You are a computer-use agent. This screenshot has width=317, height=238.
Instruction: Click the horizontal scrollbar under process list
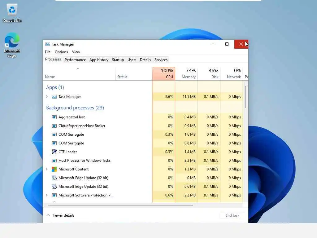pos(120,205)
